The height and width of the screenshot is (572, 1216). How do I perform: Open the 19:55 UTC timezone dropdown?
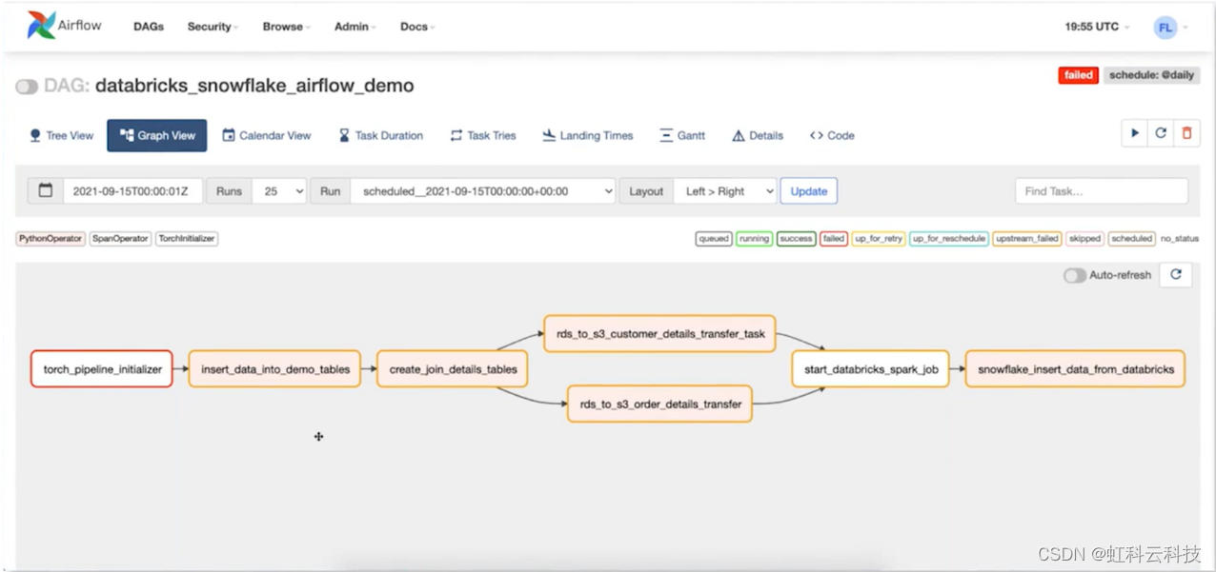coord(1097,27)
